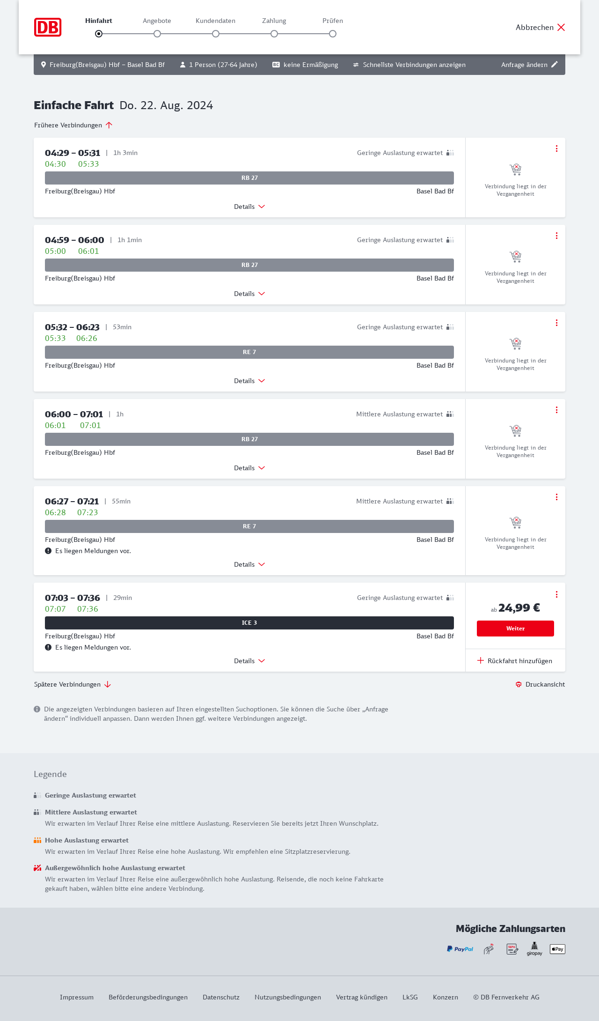
Task: Select the Zahlung step in progress bar
Action: (274, 34)
